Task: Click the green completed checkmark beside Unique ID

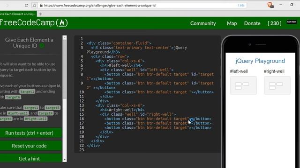Action: pyautogui.click(x=42, y=46)
